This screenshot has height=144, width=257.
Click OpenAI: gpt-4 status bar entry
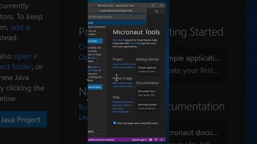tap(139, 140)
